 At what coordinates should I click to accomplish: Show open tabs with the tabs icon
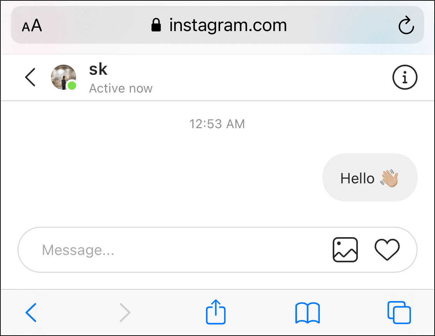click(x=399, y=312)
